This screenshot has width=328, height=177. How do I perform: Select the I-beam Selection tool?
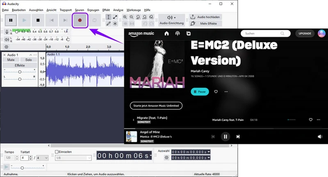pyautogui.click(x=108, y=17)
